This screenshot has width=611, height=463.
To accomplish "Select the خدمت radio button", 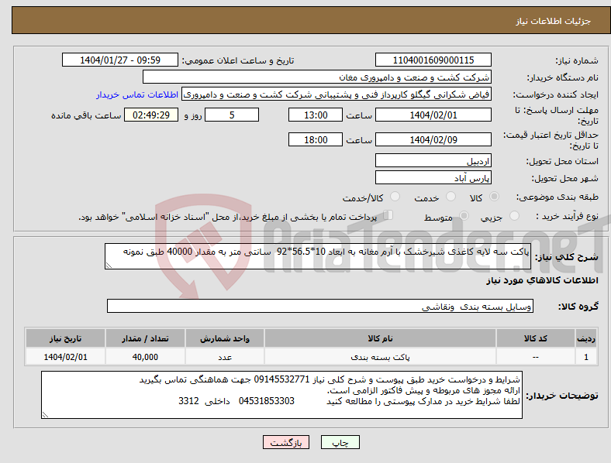I will pos(450,197).
